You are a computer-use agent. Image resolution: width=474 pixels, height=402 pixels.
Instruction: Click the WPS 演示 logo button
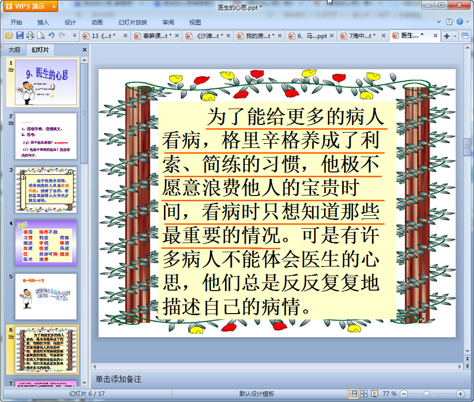pyautogui.click(x=26, y=6)
